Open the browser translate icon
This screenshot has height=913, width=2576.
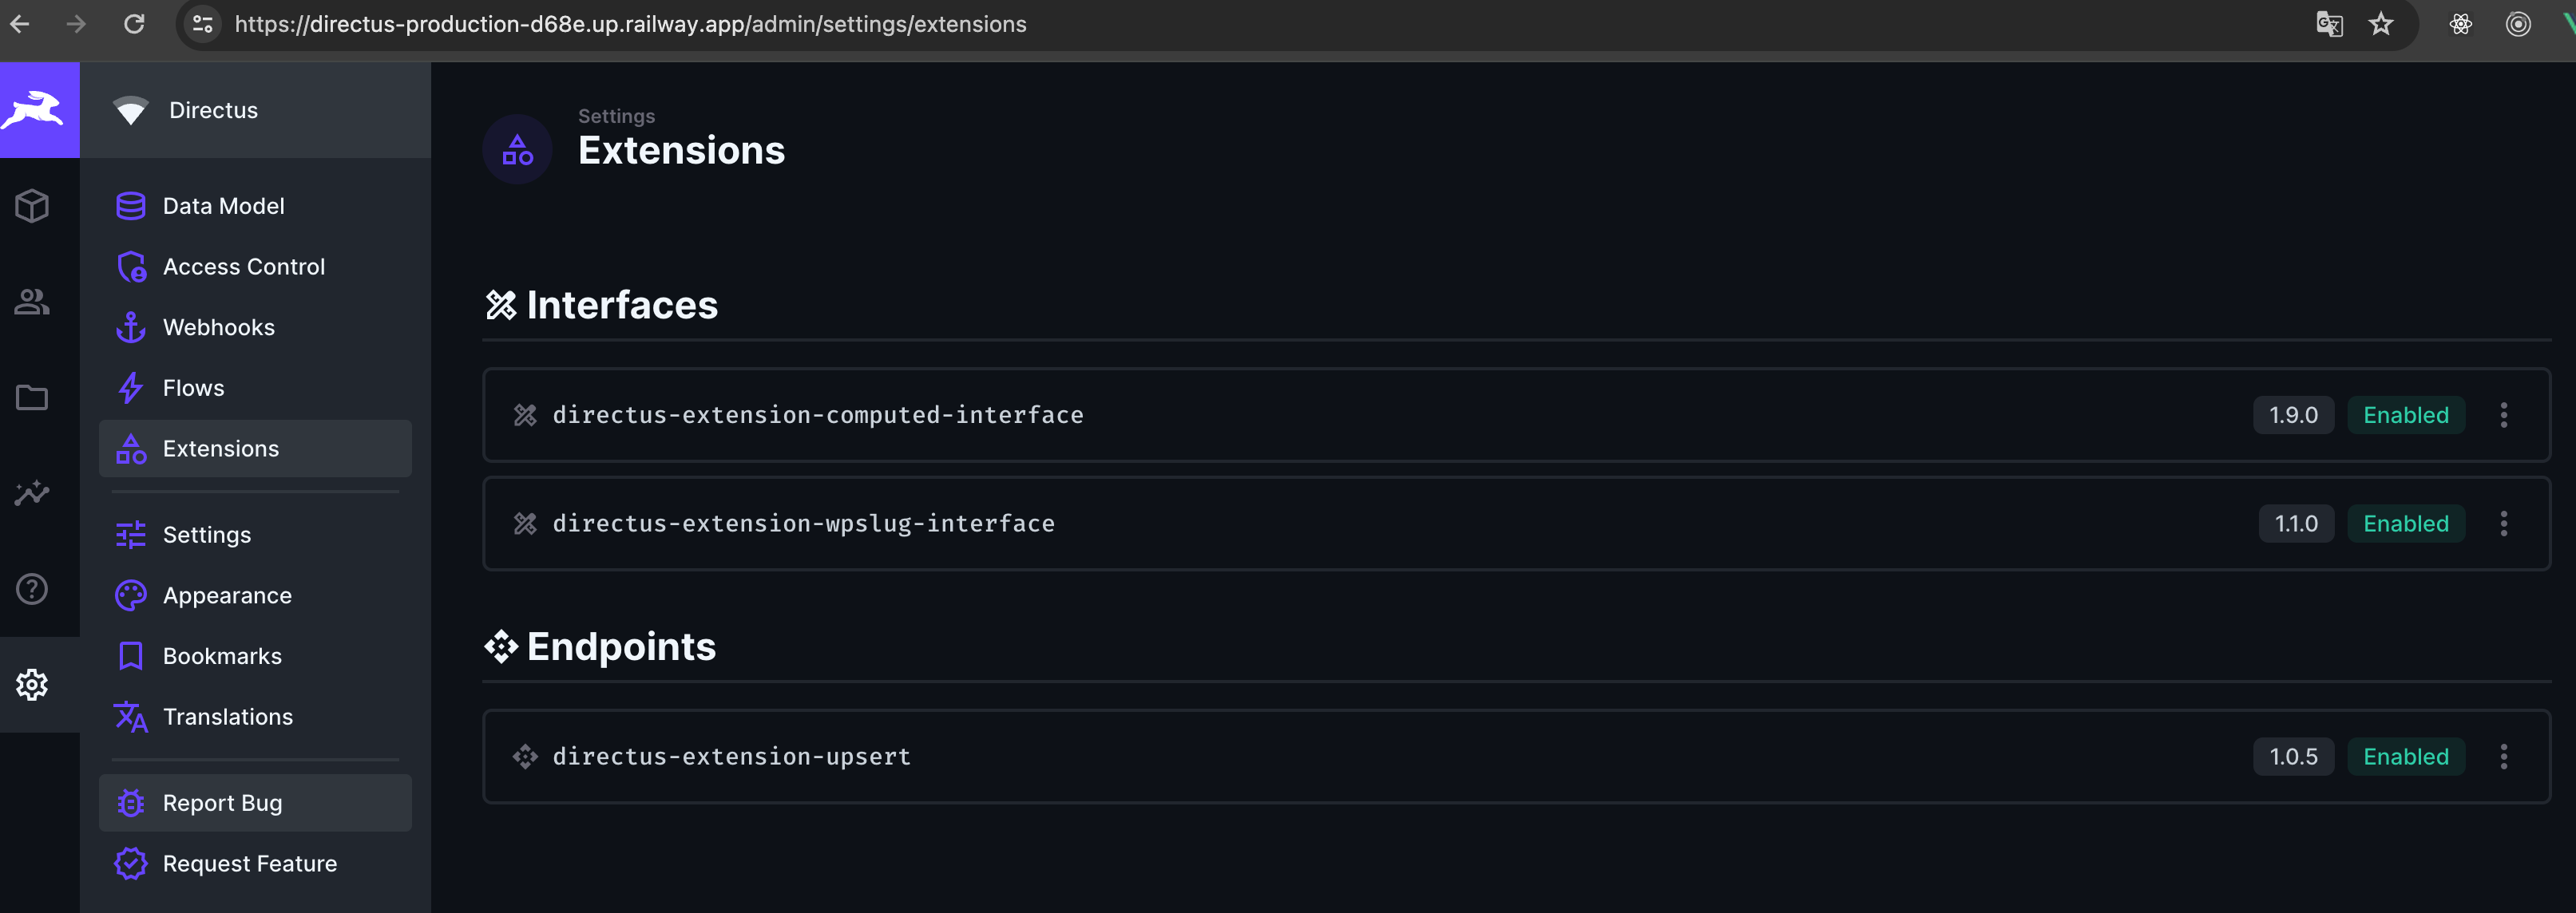click(2329, 24)
